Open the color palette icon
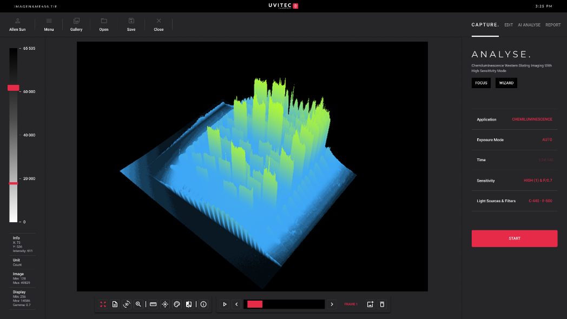The image size is (567, 319). click(x=176, y=304)
